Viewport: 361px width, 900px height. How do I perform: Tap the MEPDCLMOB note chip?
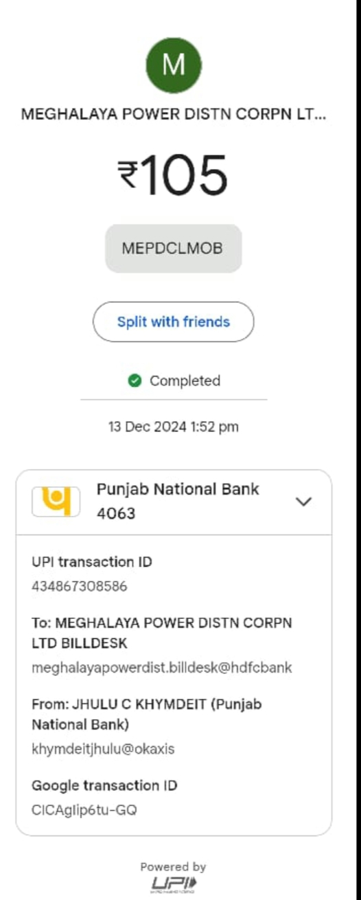click(x=173, y=248)
